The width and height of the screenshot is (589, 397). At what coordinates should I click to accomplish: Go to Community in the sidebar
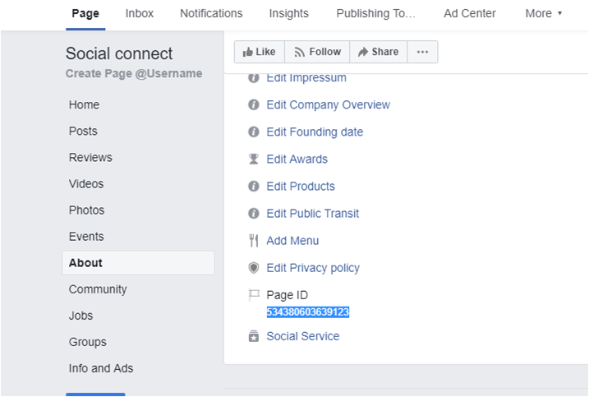click(x=98, y=289)
